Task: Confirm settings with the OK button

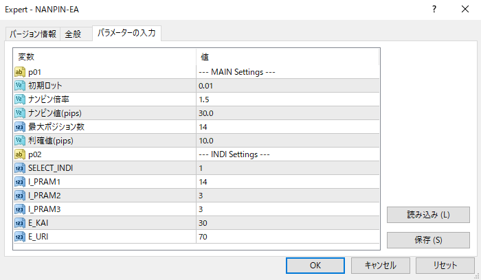Action: 315,266
